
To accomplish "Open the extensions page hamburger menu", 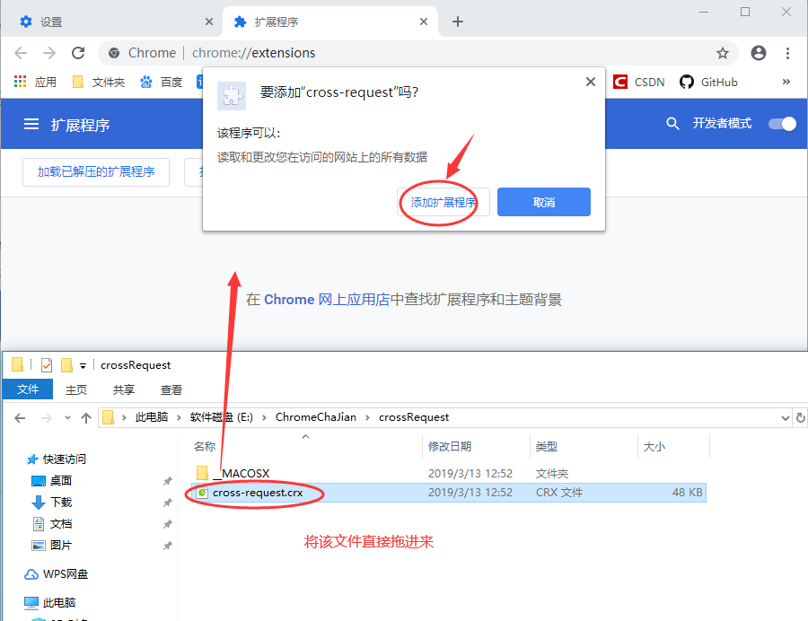I will 31,124.
